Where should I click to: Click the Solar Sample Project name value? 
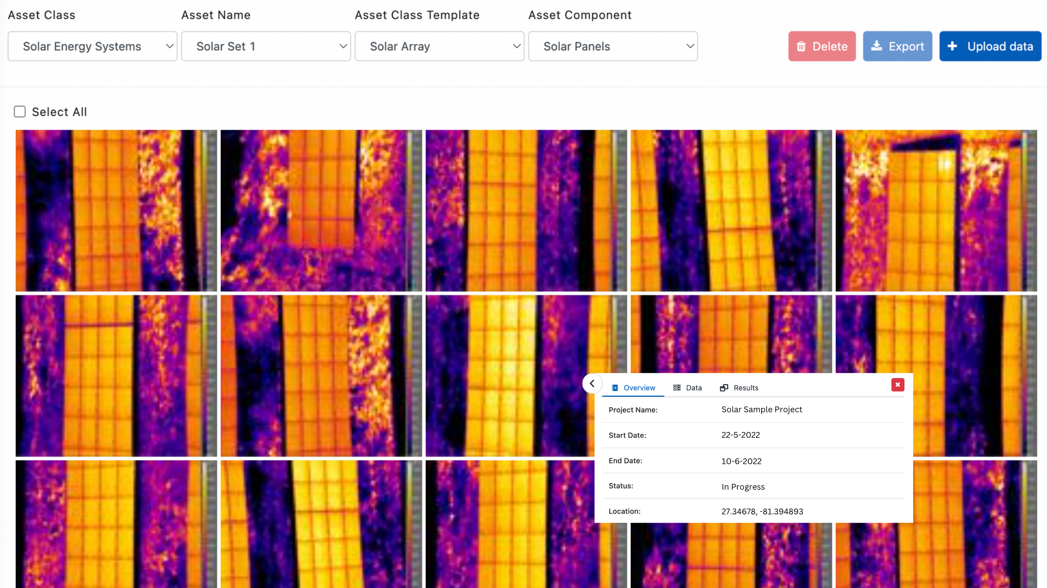coord(762,409)
